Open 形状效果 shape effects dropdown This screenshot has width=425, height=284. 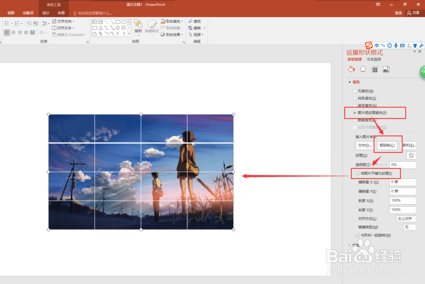[172, 35]
